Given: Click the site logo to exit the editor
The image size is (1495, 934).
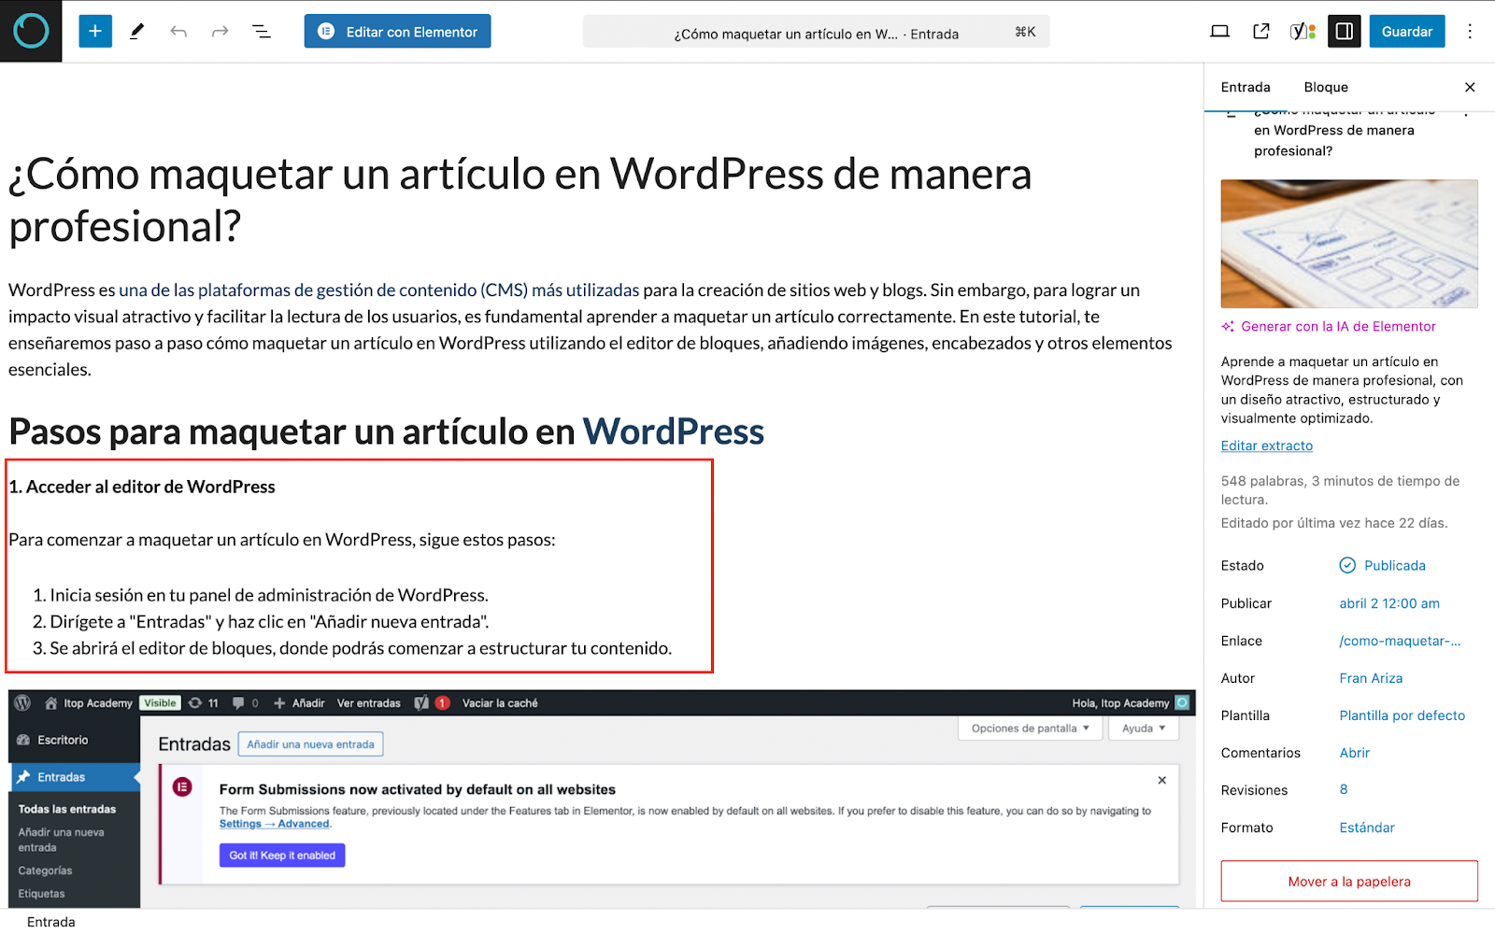Looking at the screenshot, I should coord(31,31).
